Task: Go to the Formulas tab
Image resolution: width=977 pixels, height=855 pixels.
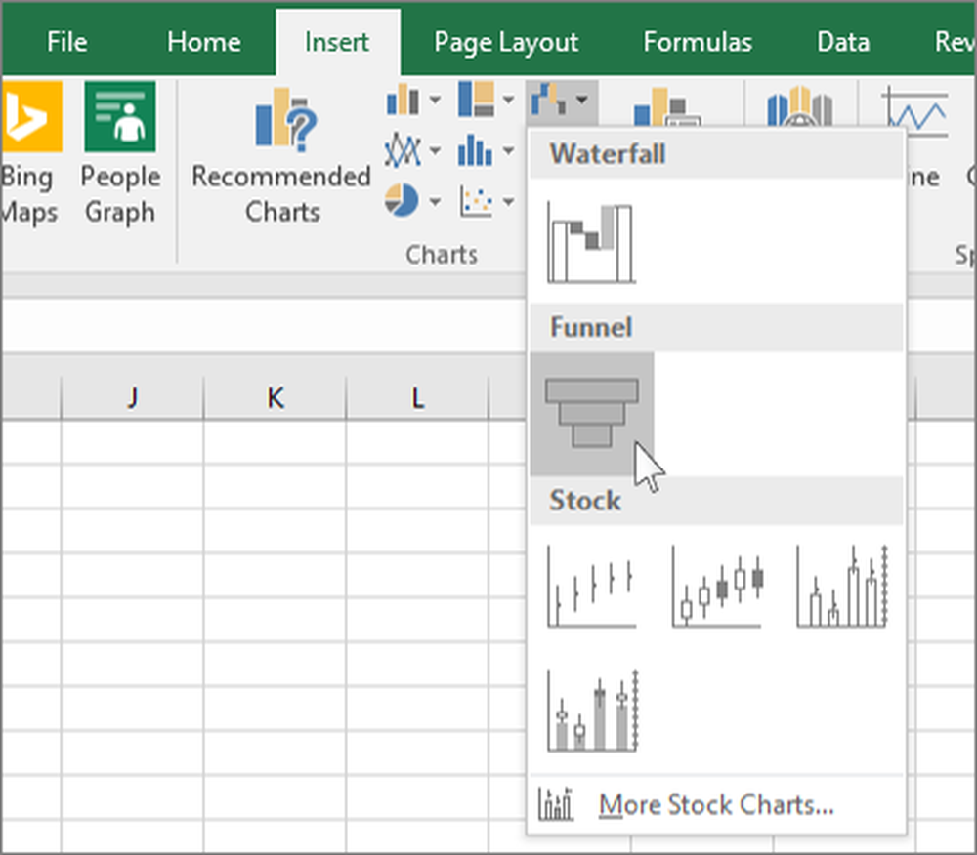Action: (698, 42)
